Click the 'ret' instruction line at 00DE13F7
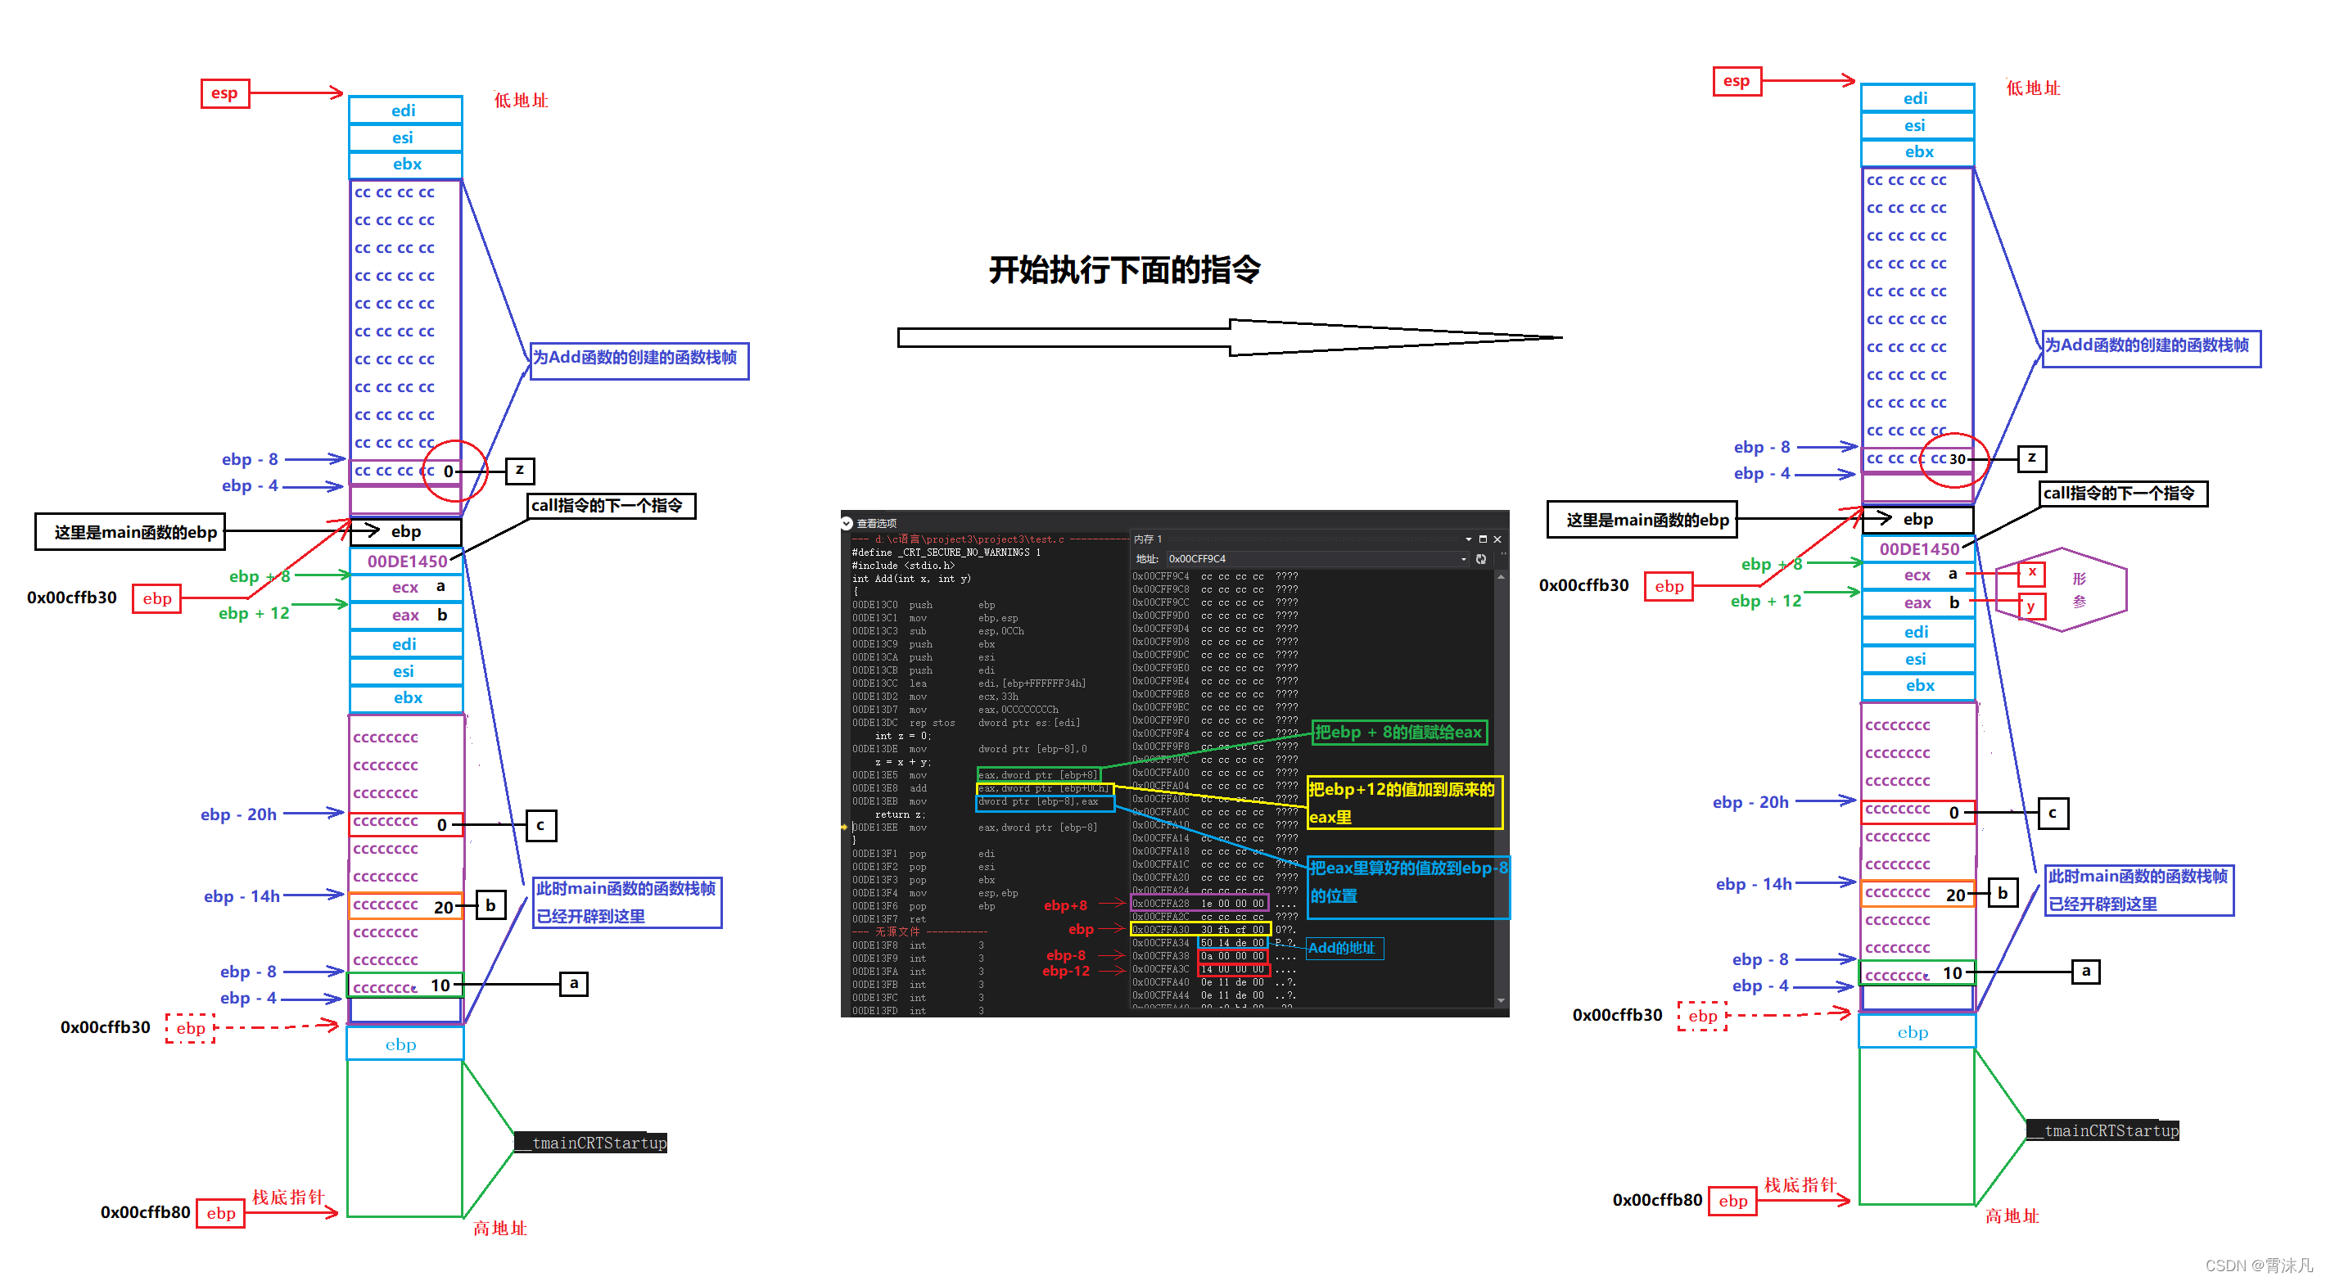 click(x=916, y=919)
